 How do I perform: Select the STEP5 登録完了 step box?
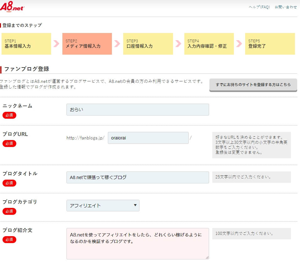click(270, 44)
